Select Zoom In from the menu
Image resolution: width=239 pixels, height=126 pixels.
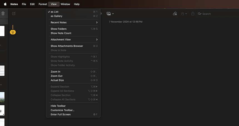[x=73, y=71]
